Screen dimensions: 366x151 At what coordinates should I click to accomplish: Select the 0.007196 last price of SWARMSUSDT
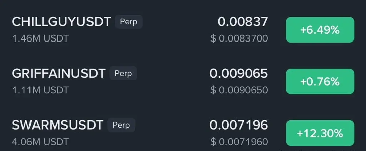[x=238, y=125]
